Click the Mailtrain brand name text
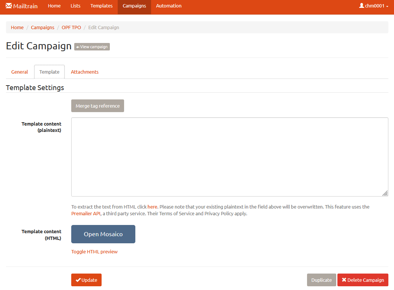 tap(25, 6)
